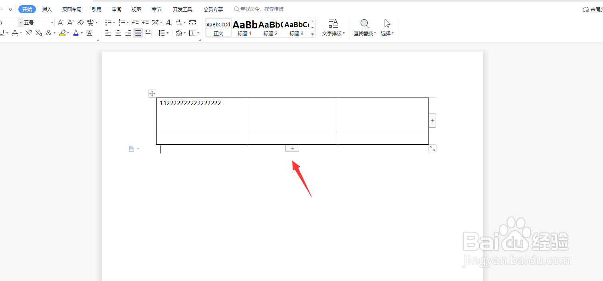Toggle justify alignment
This screenshot has height=281, width=603.
coord(138,33)
